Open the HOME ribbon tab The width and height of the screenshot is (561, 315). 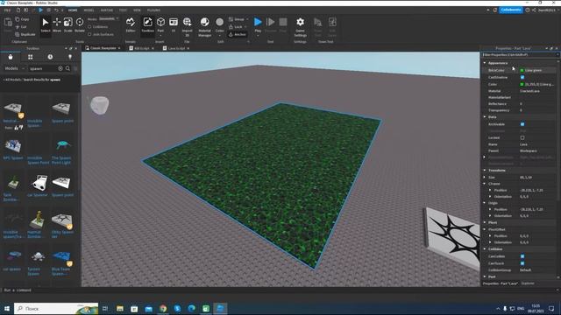tap(73, 10)
